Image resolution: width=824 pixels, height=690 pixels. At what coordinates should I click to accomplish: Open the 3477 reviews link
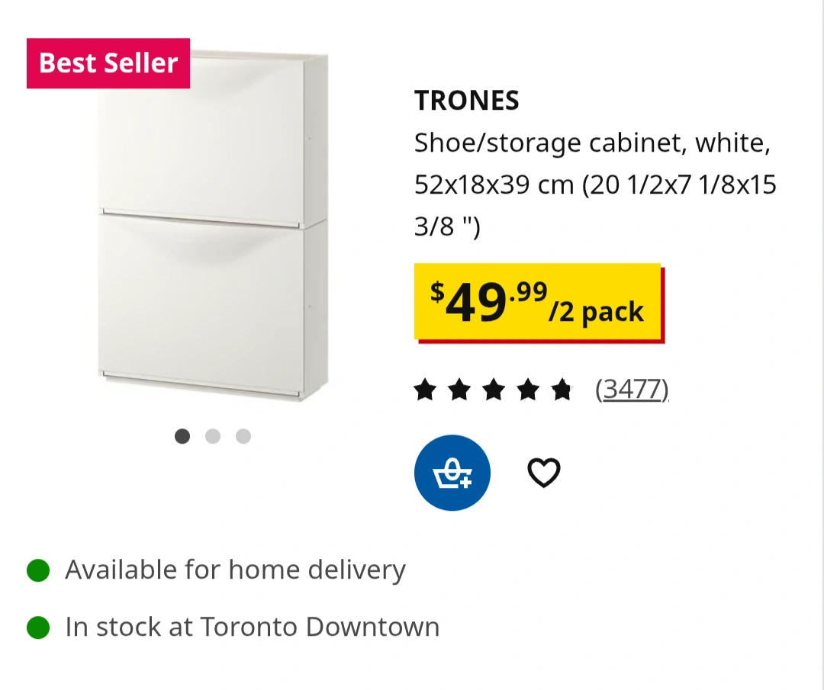(632, 390)
